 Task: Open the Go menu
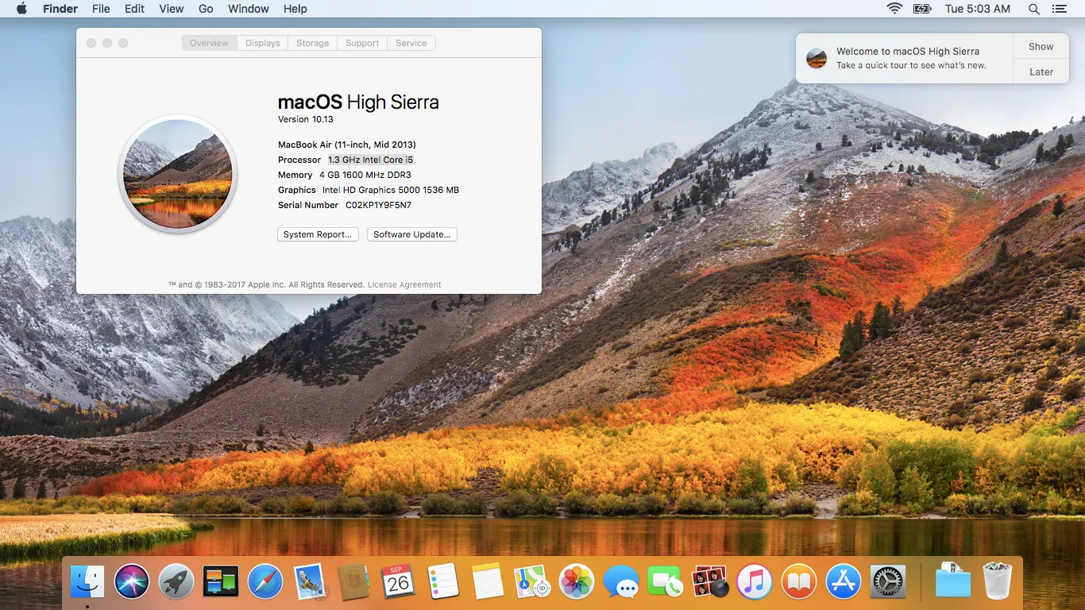point(206,9)
